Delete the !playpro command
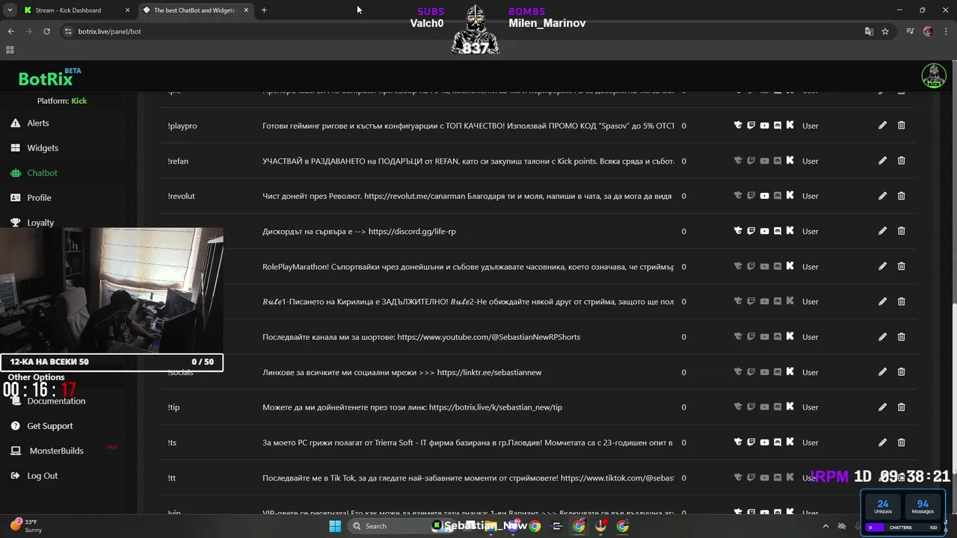Screen dimensions: 957x538 (x=901, y=126)
